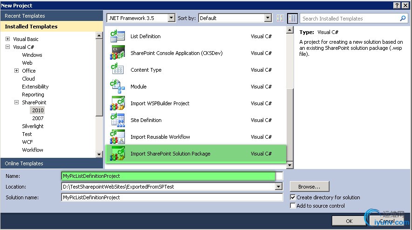Image resolution: width=412 pixels, height=230 pixels.
Task: Open the Sort by dropdown
Action: [268, 18]
